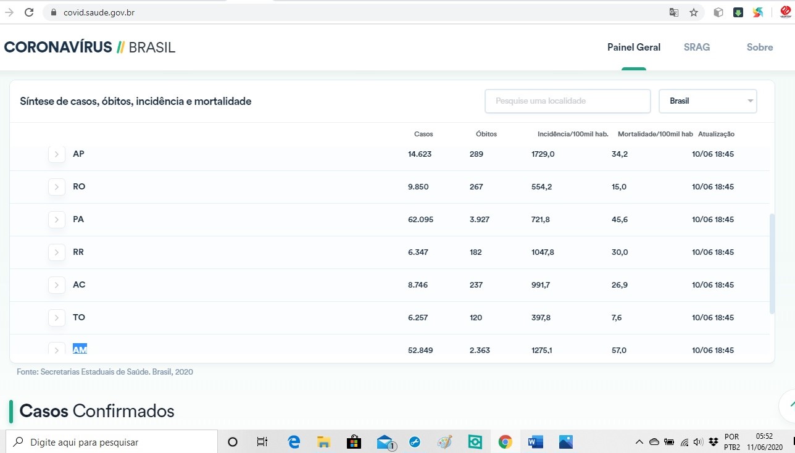
Task: Click the table's vertical scrollbar
Action: (x=772, y=264)
